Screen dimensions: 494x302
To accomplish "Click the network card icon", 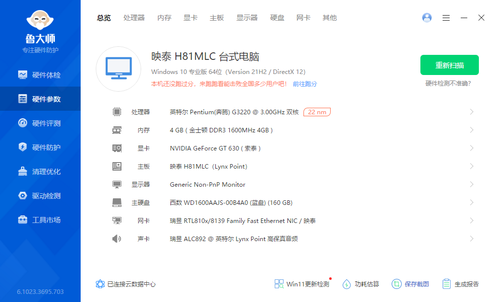I will pos(117,220).
